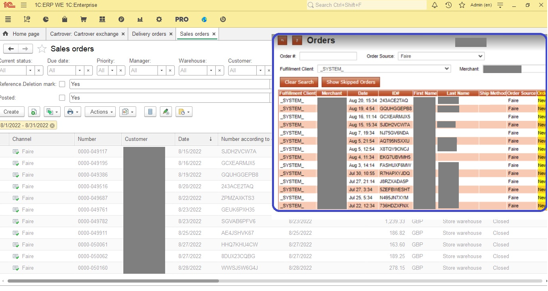Open the service menu lines icon beside Admin

pos(500,5)
